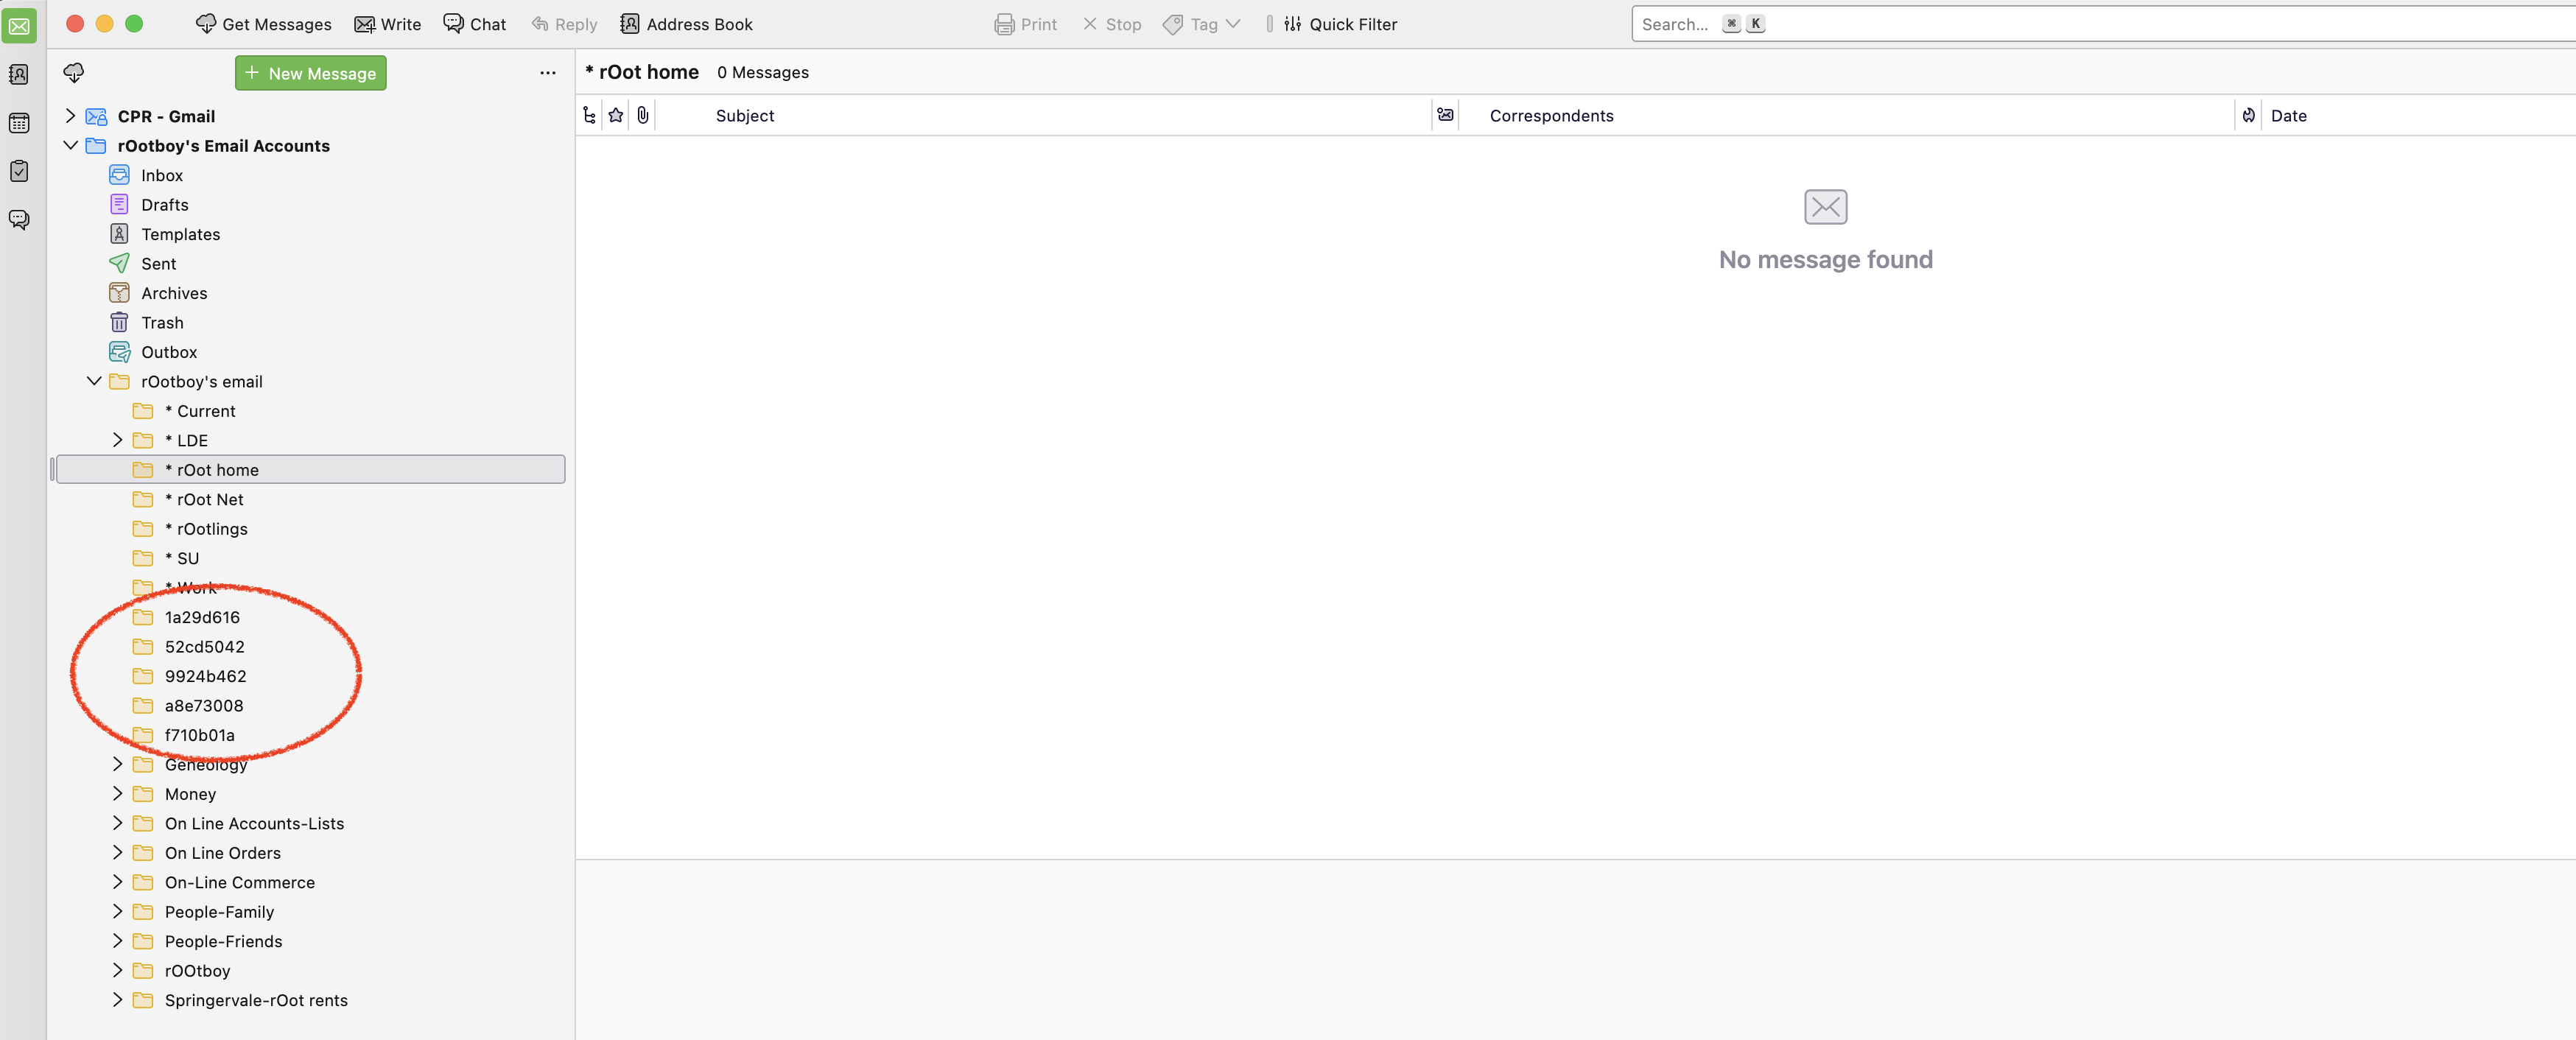Open the Chat space sidebar icon

(19, 219)
